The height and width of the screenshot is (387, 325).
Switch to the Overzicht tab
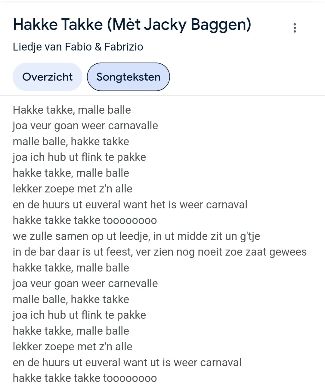[x=47, y=77]
